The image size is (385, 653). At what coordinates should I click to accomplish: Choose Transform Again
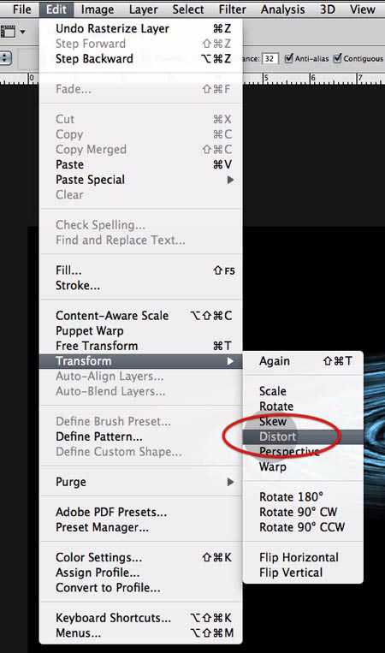pyautogui.click(x=303, y=361)
